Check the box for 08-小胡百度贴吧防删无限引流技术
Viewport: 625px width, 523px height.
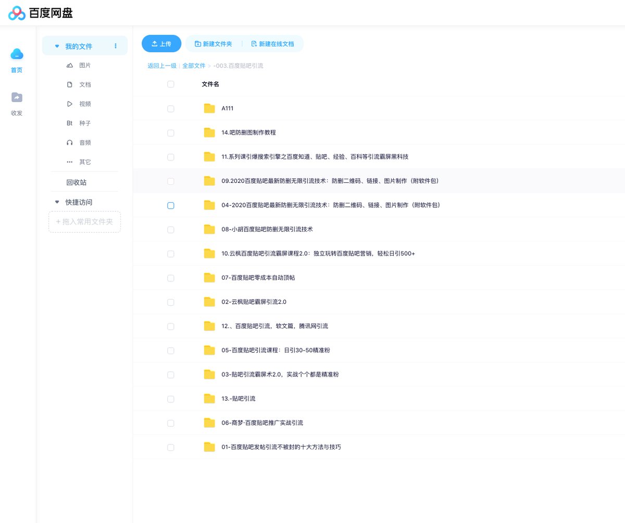point(171,229)
